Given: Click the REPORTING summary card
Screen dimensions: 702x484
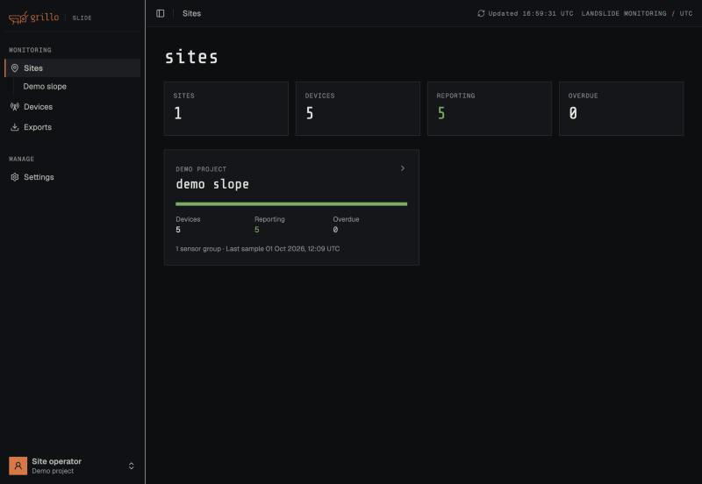Looking at the screenshot, I should pyautogui.click(x=490, y=108).
